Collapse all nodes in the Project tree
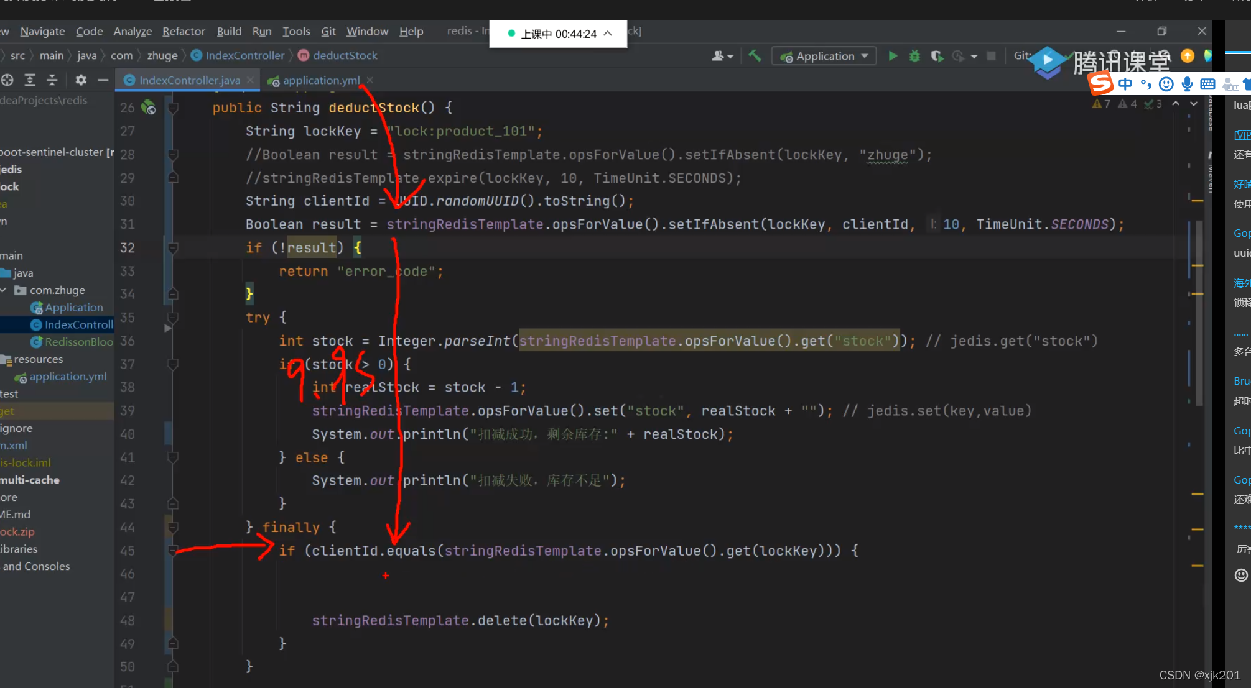This screenshot has width=1251, height=688. [52, 80]
